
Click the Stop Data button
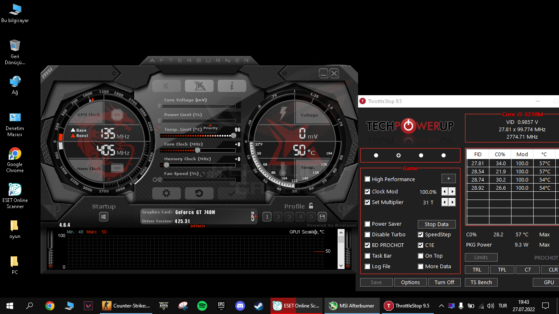coord(437,224)
